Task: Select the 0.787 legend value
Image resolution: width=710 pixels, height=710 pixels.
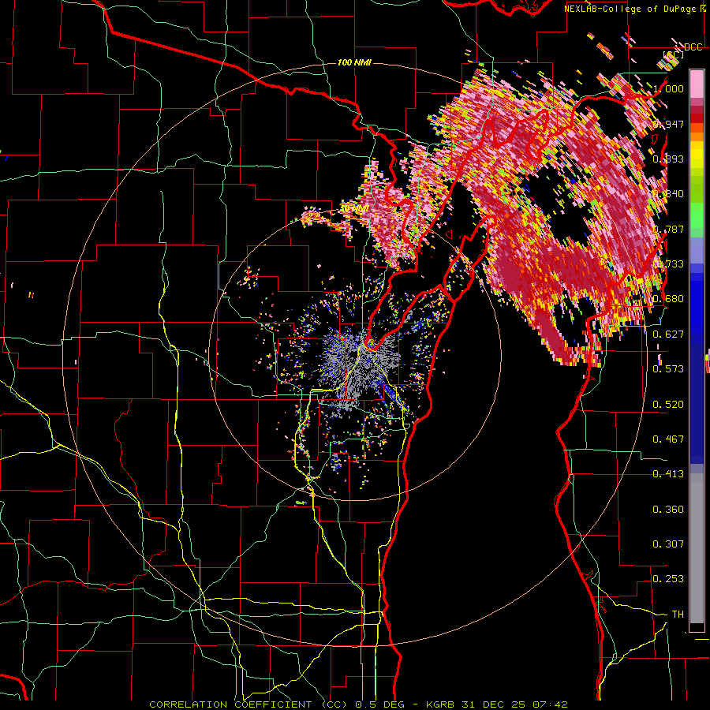Action: tap(668, 229)
